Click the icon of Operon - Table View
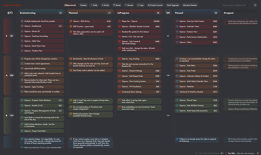Image resolution: width=261 pixels, height=155 pixels. pos(22,41)
